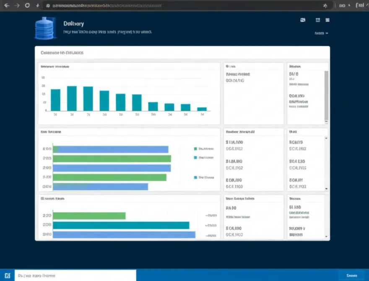The height and width of the screenshot is (281, 369).
Task: Open the Windows start icon in taskbar
Action: coord(7,276)
